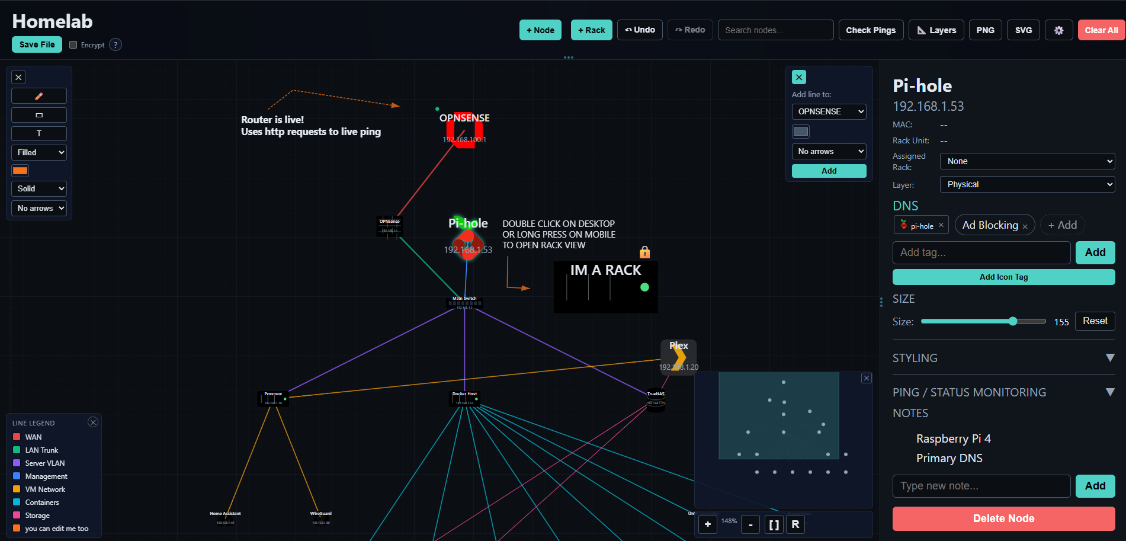Toggle the Encrypt checkbox
The height and width of the screenshot is (541, 1126).
pyautogui.click(x=73, y=44)
